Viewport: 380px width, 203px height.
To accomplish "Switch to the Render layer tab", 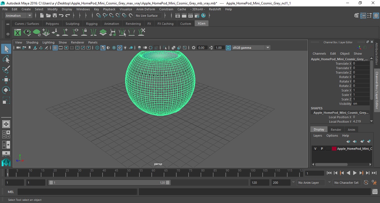I will click(x=336, y=130).
